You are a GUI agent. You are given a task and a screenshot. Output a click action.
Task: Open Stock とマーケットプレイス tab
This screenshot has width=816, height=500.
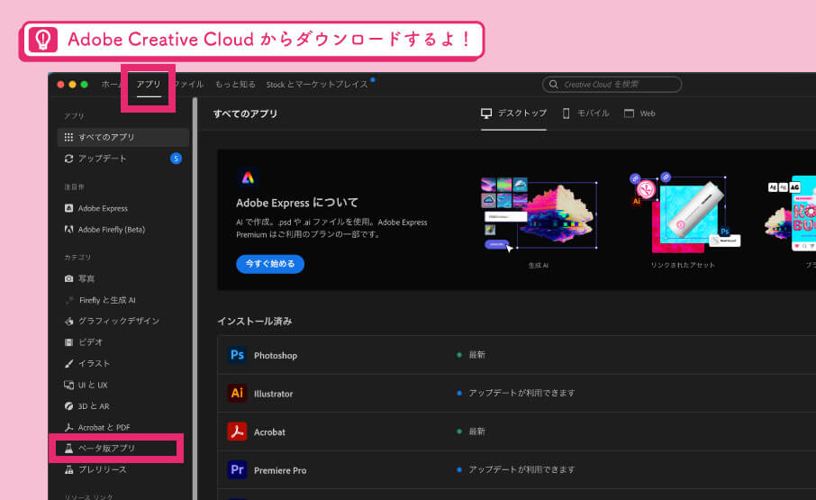click(x=317, y=85)
